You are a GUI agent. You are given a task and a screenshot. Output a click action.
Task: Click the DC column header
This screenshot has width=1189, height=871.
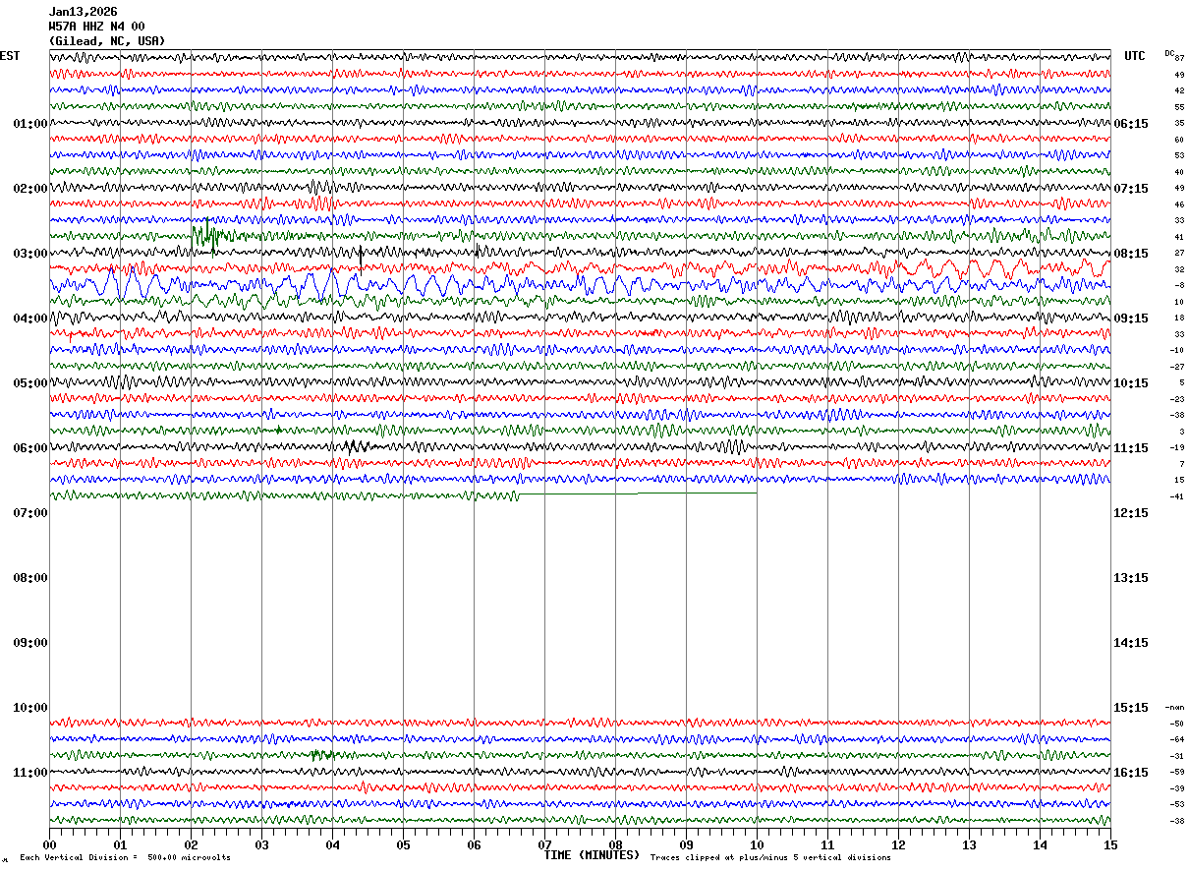1169,53
